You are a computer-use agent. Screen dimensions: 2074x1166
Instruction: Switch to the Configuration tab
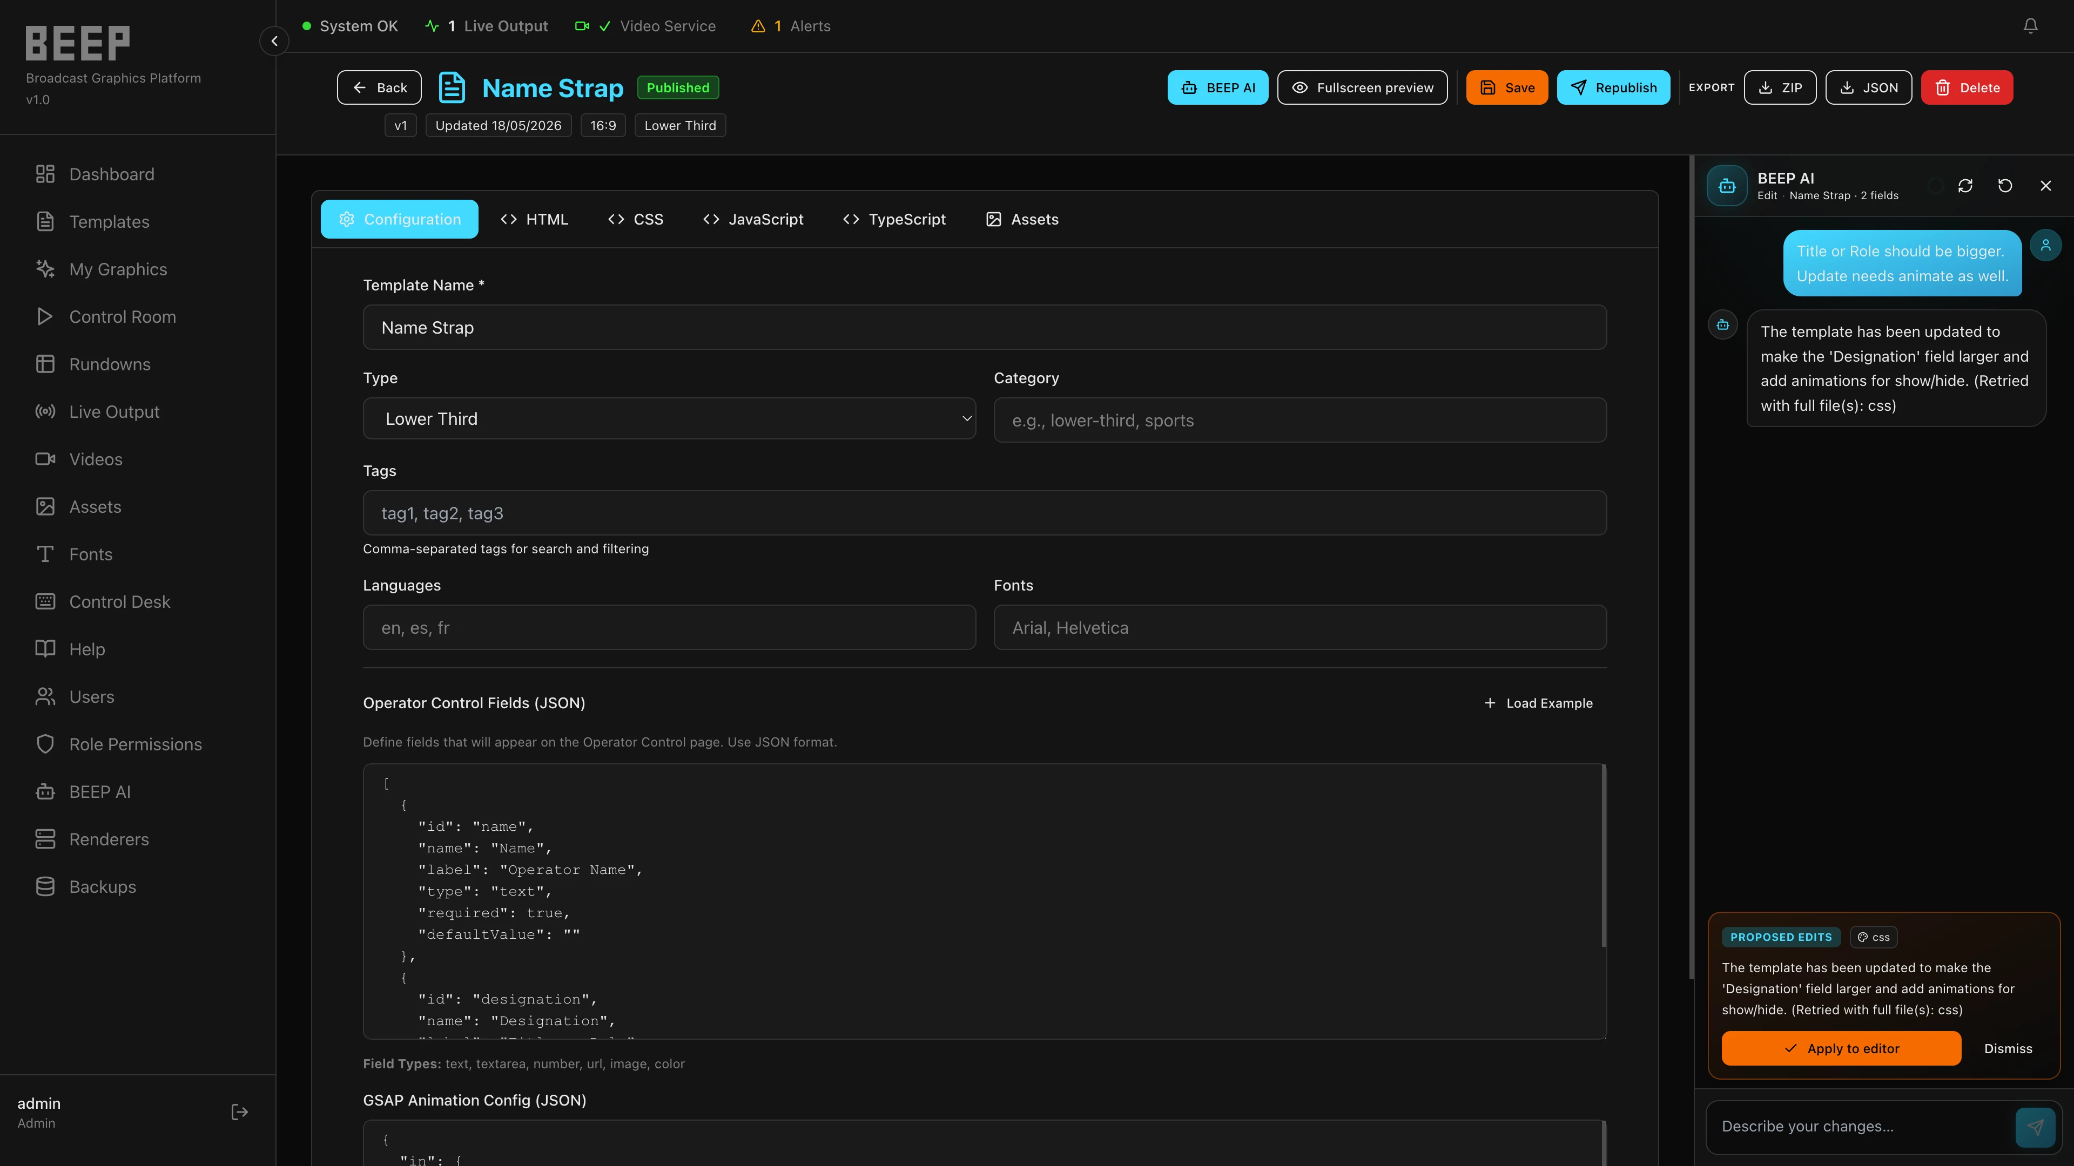click(399, 219)
